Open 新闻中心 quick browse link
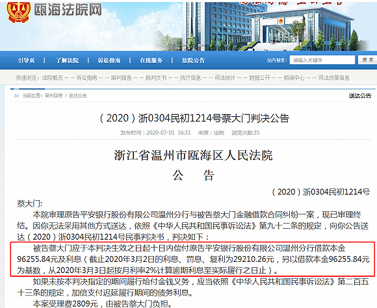This screenshot has width=377, height=308. click(x=294, y=78)
